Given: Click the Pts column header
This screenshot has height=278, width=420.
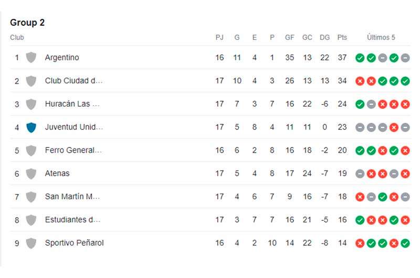Looking at the screenshot, I should click(342, 38).
